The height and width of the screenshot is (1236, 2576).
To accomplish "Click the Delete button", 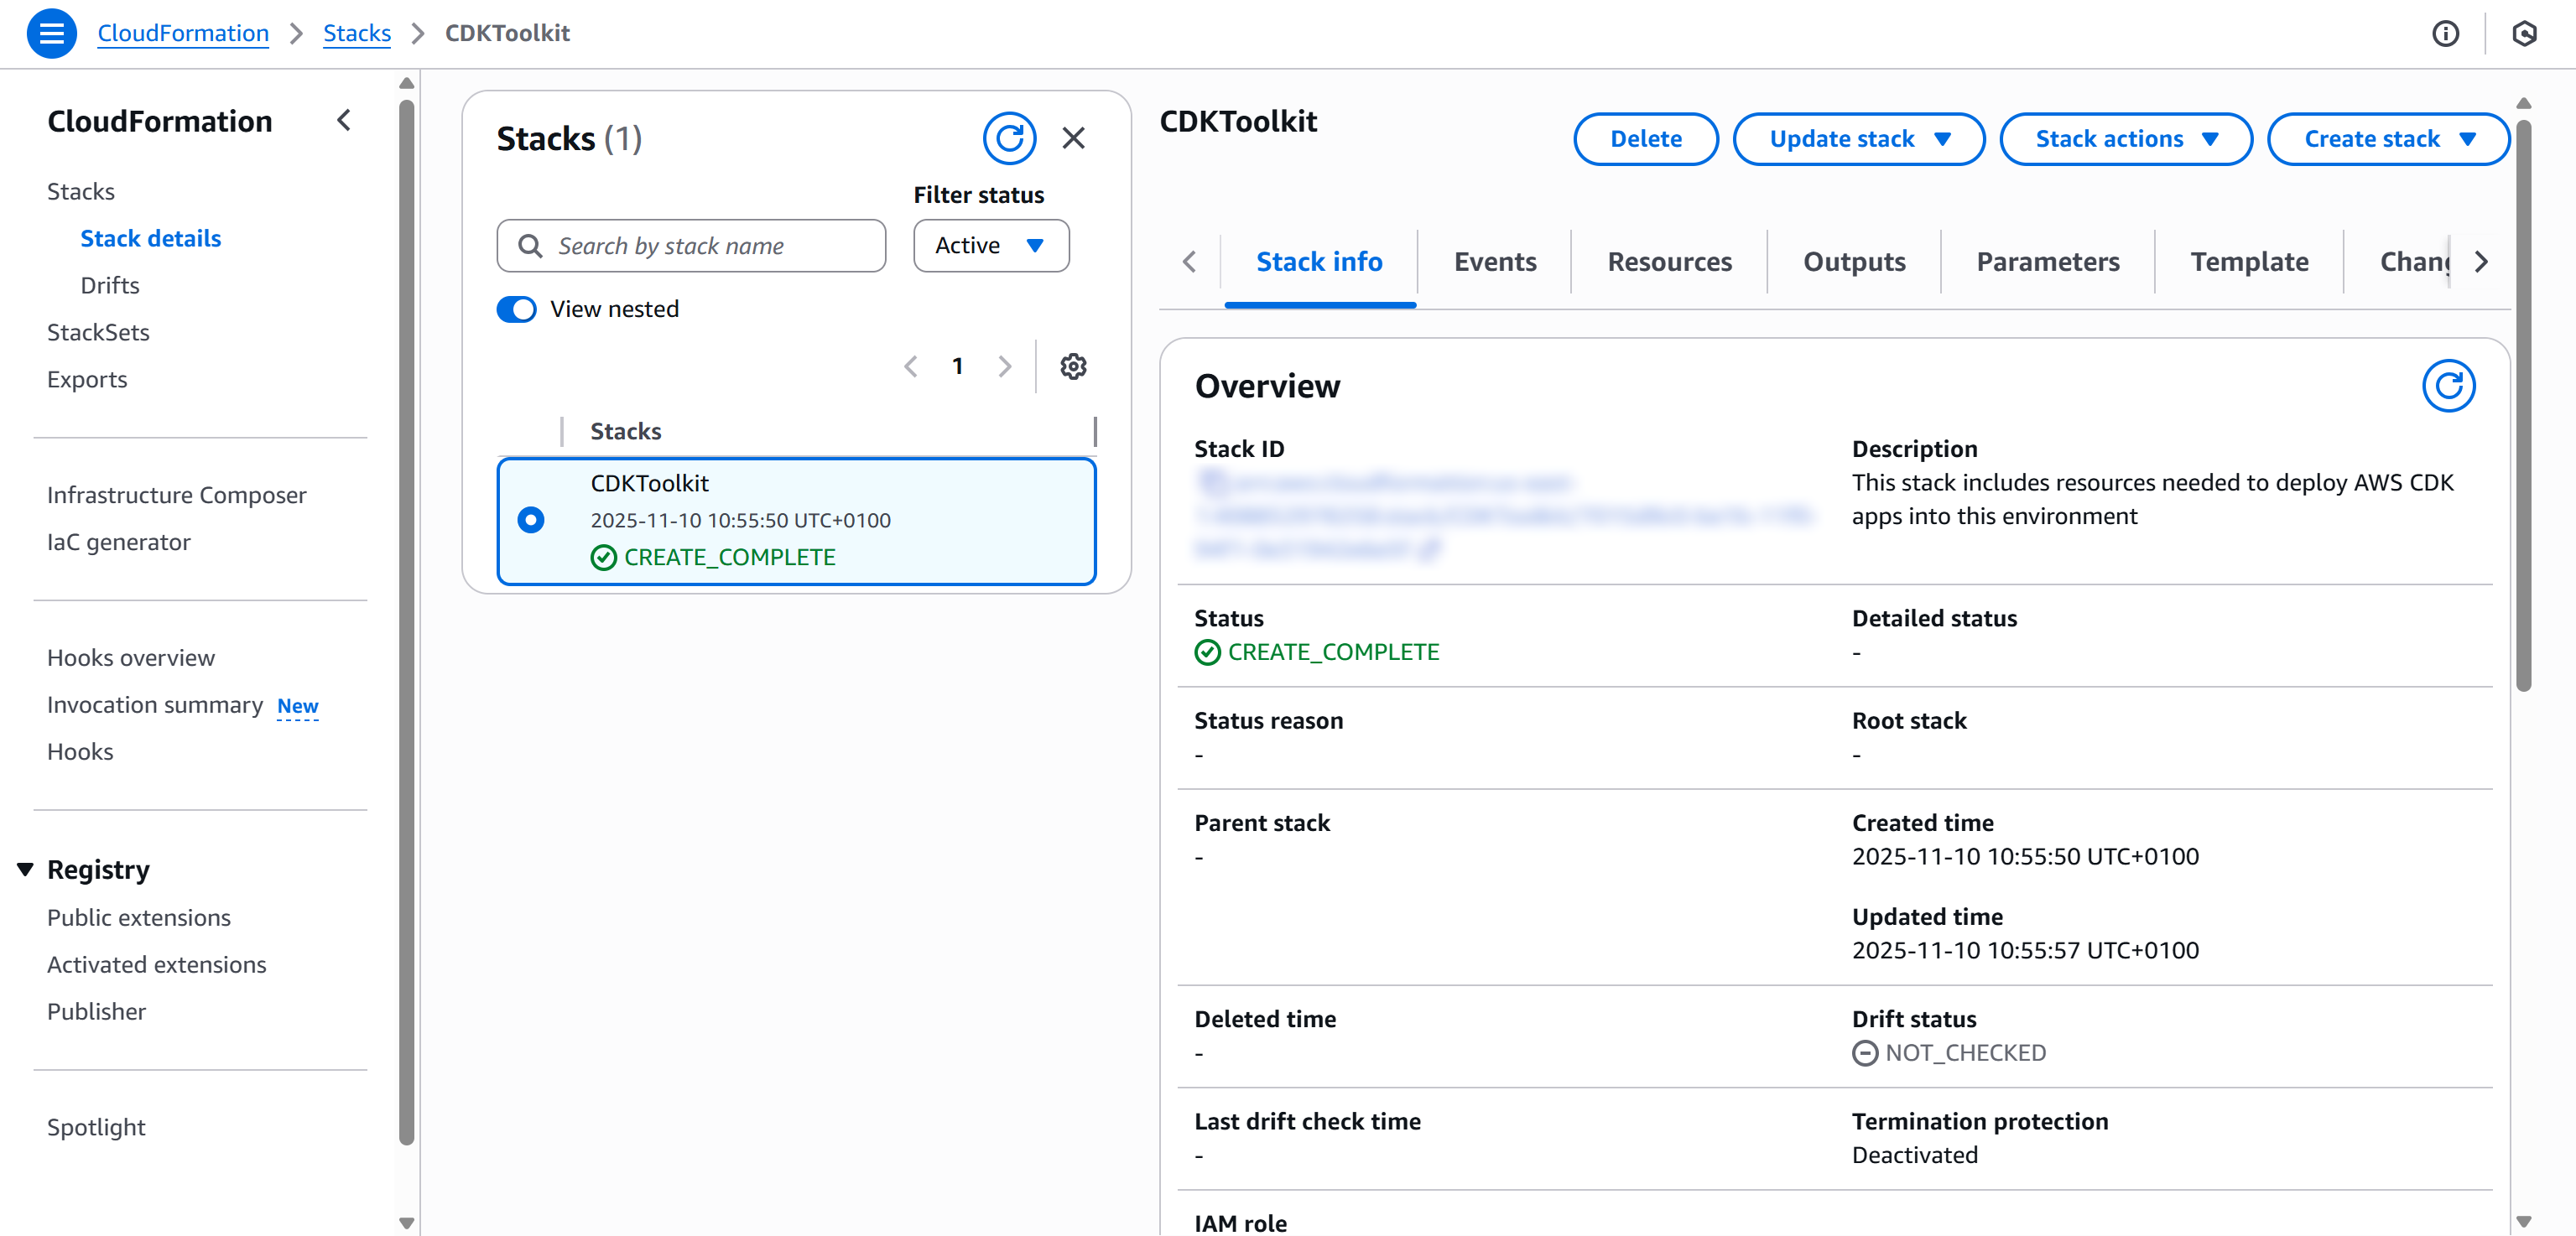I will tap(1645, 139).
